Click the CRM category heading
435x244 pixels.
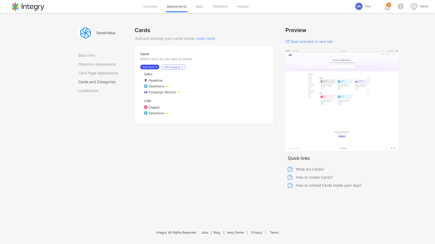click(148, 101)
